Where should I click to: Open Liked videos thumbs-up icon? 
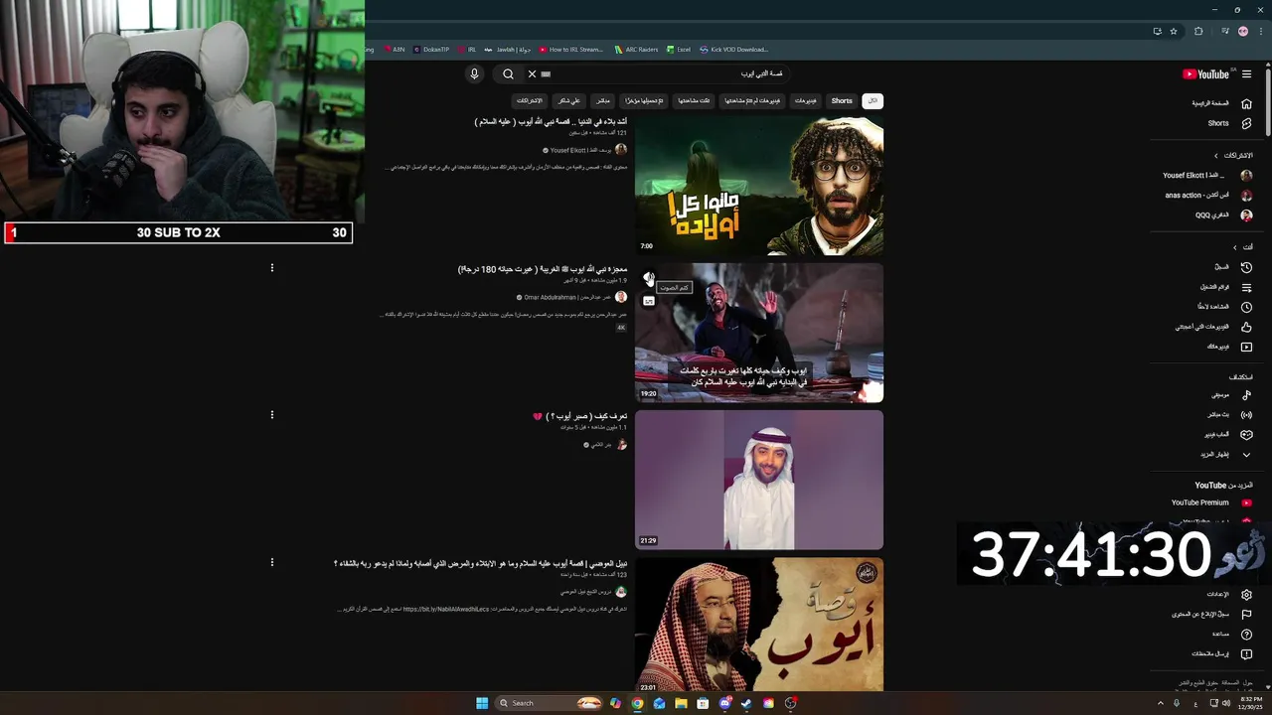coord(1246,327)
